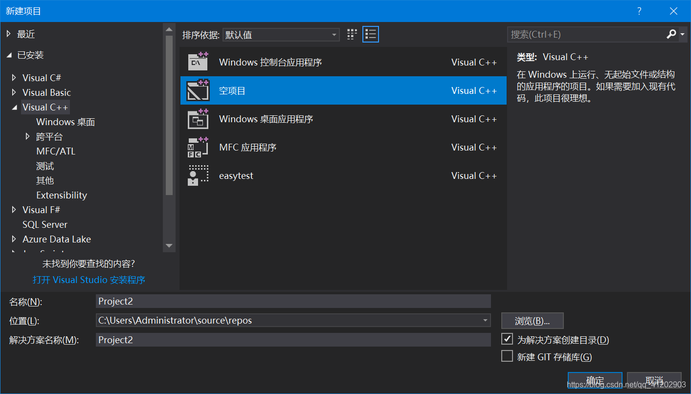The image size is (691, 394).
Task: Click the 名称 input field
Action: [x=293, y=301]
